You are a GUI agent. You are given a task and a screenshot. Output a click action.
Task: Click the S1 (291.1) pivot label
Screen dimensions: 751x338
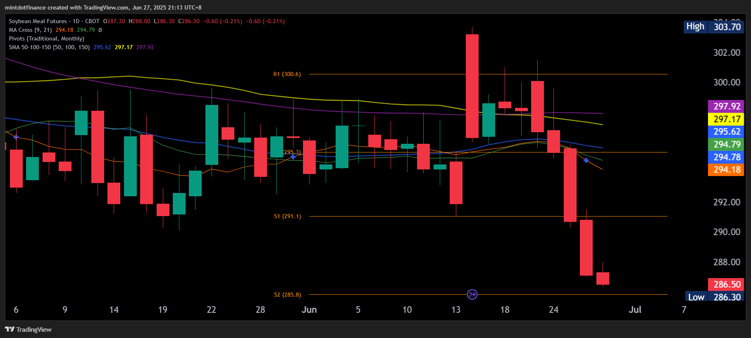(x=287, y=216)
